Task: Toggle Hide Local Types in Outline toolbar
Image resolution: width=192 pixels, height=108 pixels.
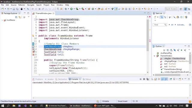Action: pyautogui.click(x=185, y=50)
